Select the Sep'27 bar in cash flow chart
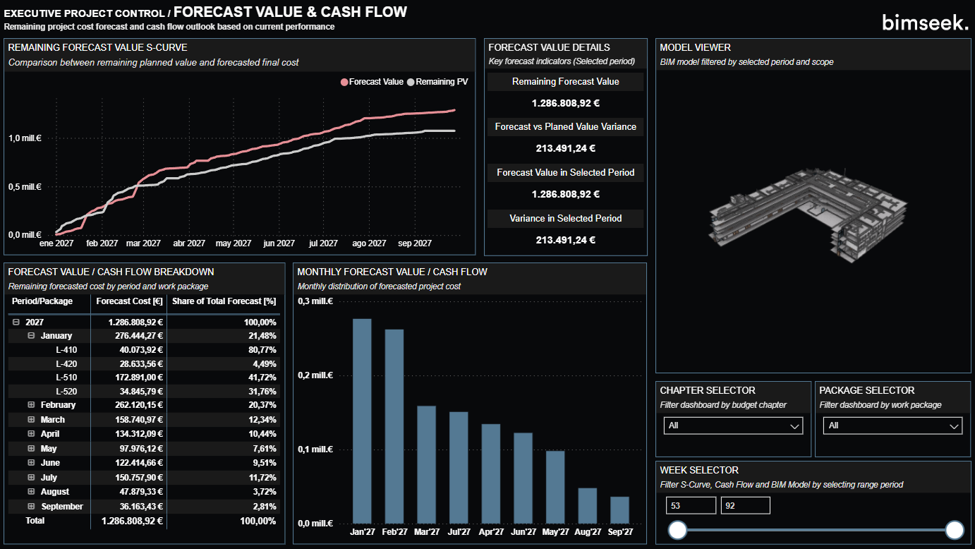Viewport: 975px width, 549px height. [619, 509]
